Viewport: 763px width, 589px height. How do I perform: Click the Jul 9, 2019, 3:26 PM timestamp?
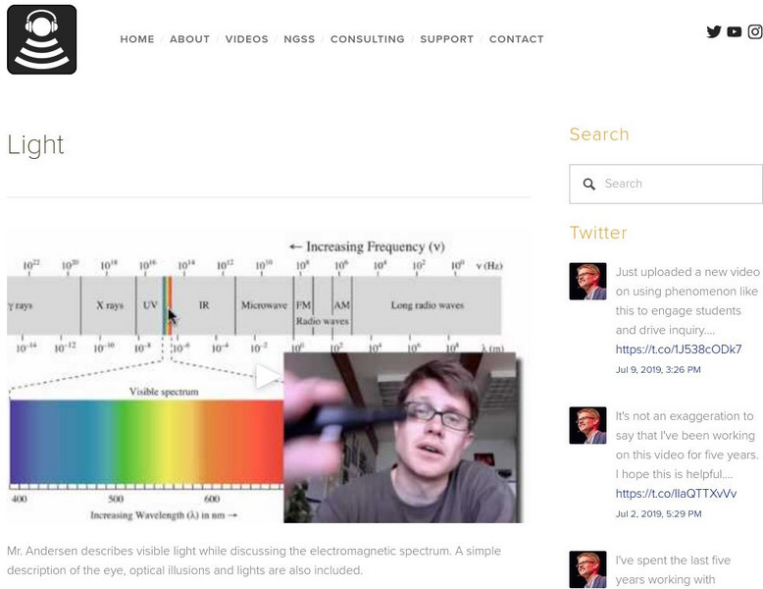coord(658,370)
